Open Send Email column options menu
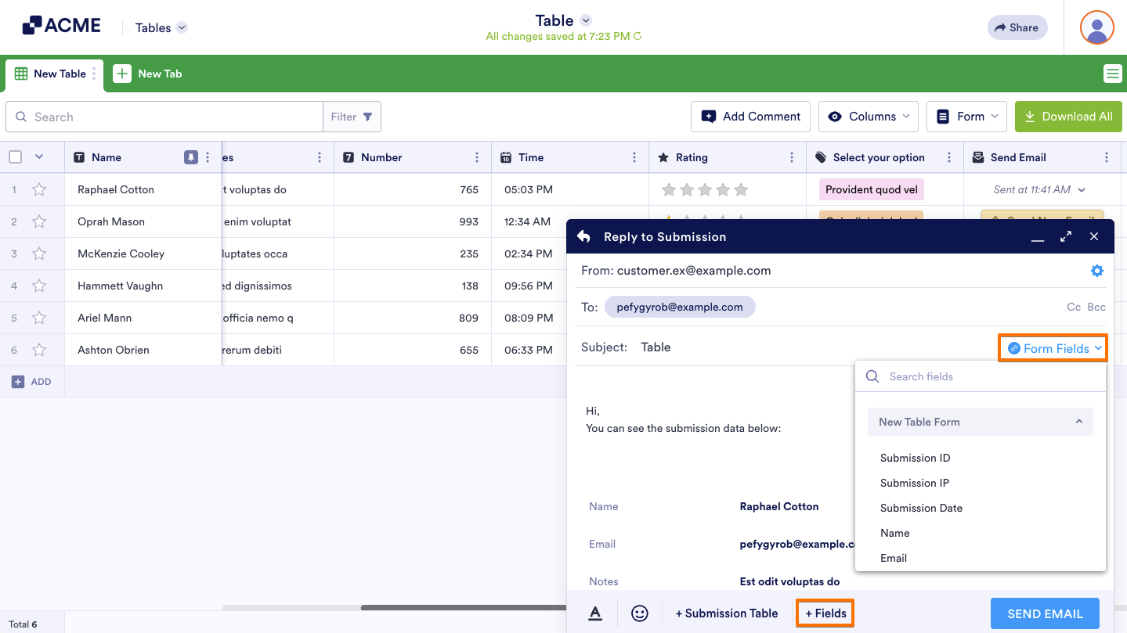 (x=1107, y=157)
